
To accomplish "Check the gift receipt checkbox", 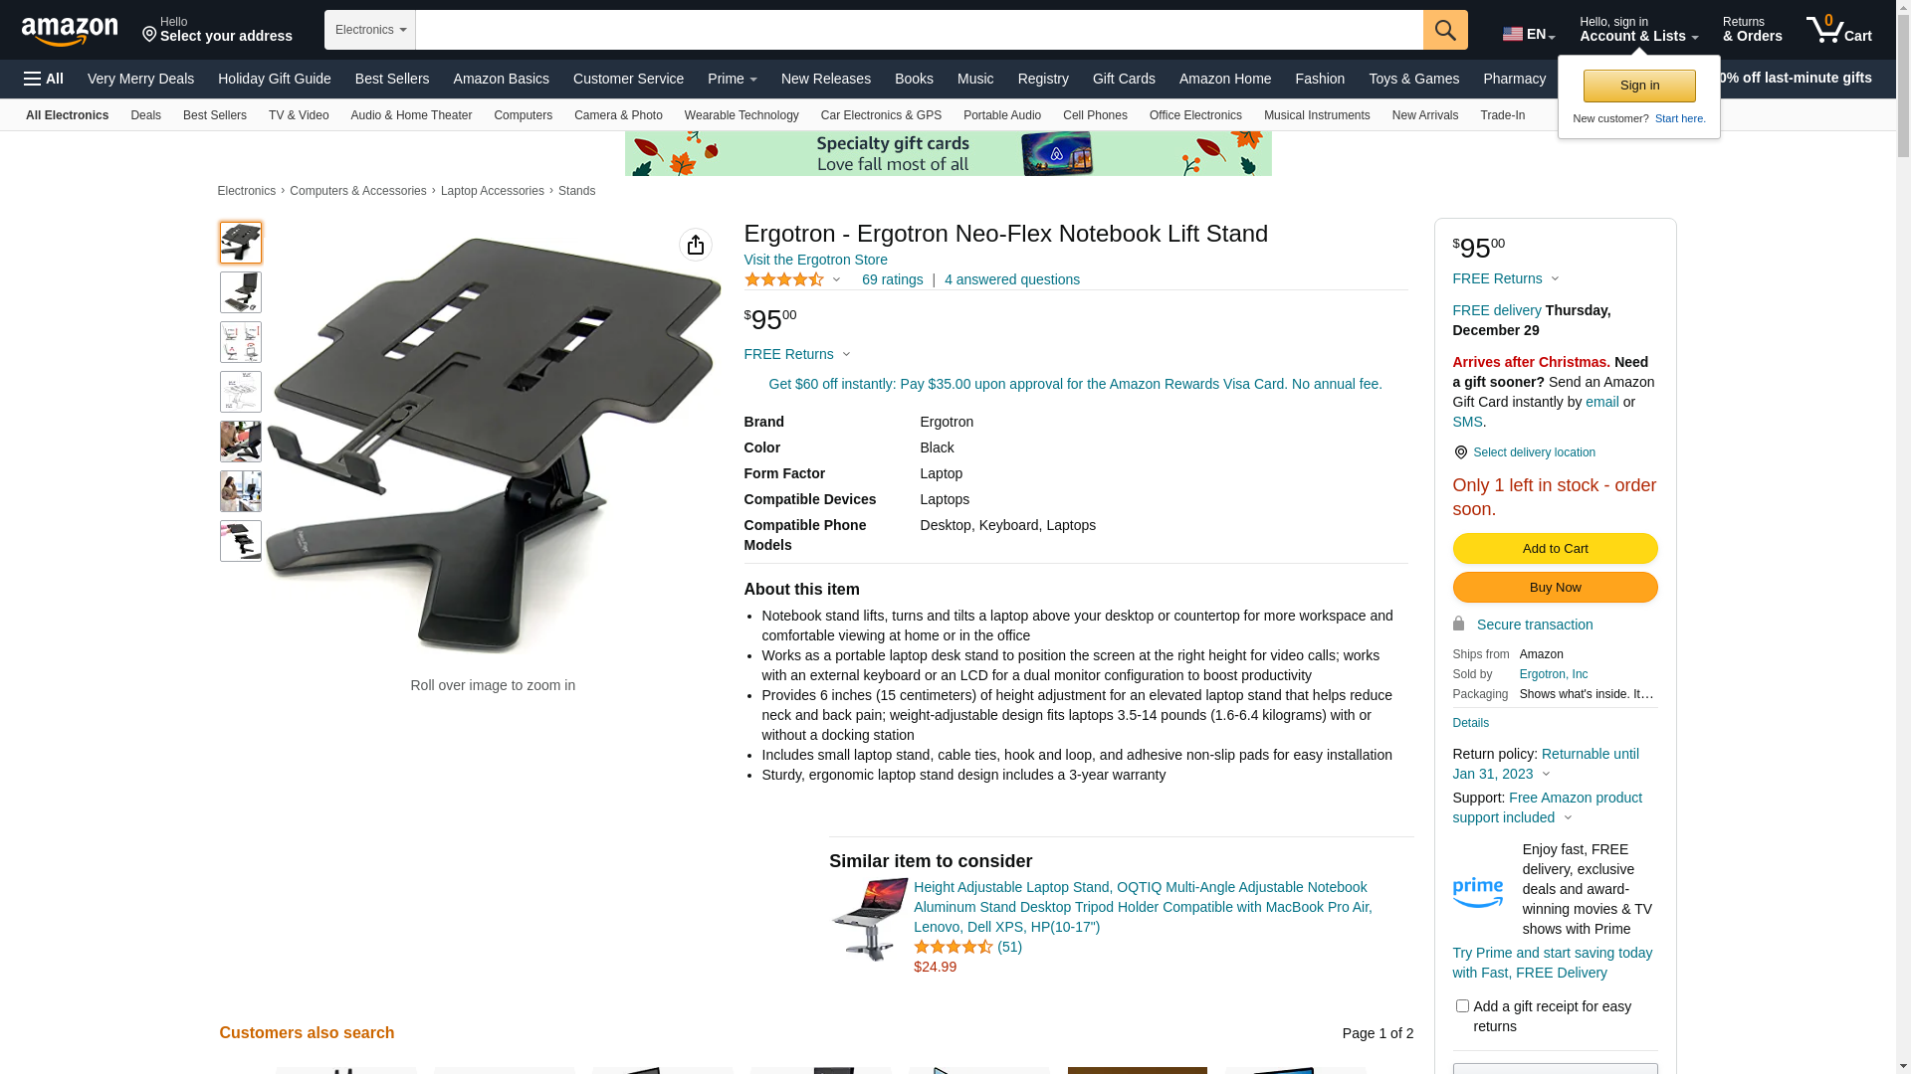I will [1462, 1006].
